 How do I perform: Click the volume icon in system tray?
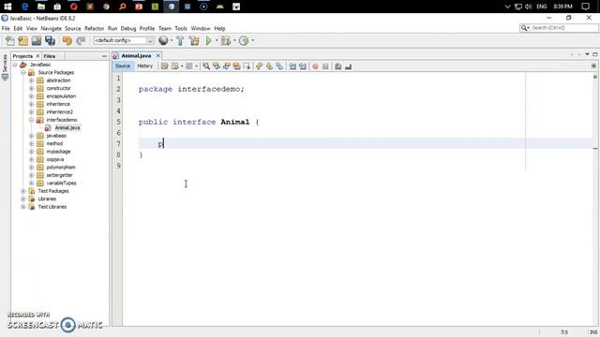(x=529, y=7)
